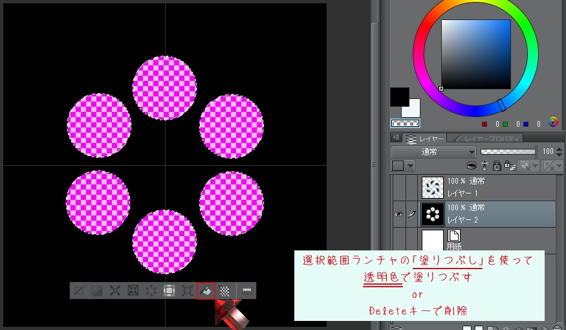Click Invert selection icon in launcher

(x=97, y=291)
